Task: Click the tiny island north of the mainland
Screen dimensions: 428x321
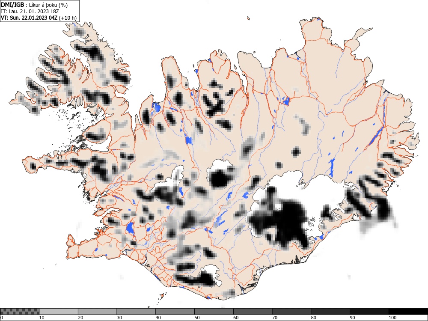Action: pos(248,18)
